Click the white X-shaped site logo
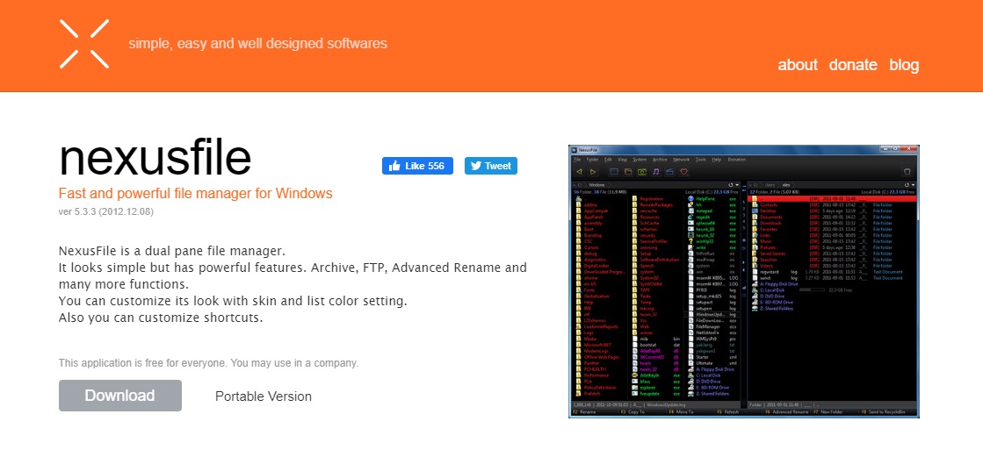Image resolution: width=983 pixels, height=450 pixels. (84, 44)
